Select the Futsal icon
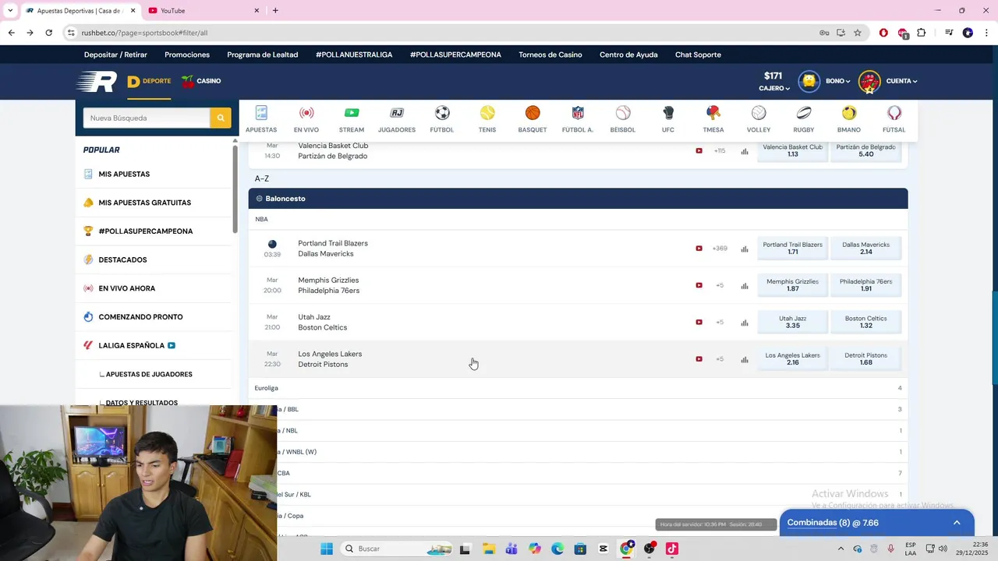The width and height of the screenshot is (998, 561). (894, 114)
